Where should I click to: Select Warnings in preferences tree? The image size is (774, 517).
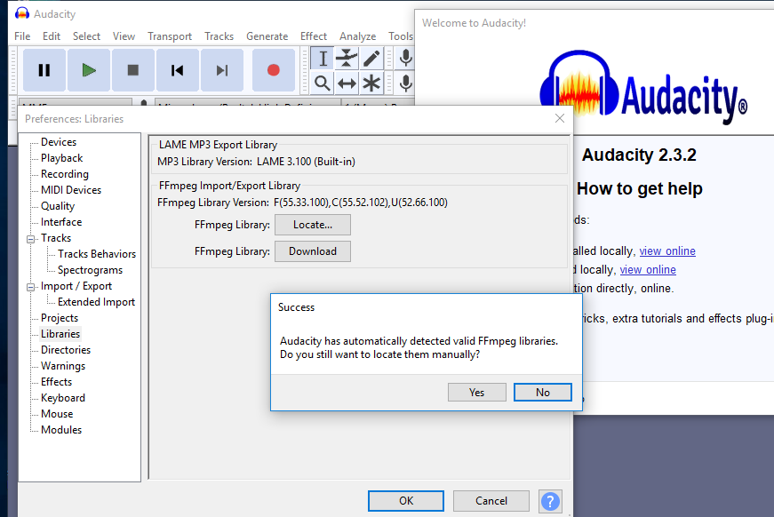pyautogui.click(x=63, y=366)
